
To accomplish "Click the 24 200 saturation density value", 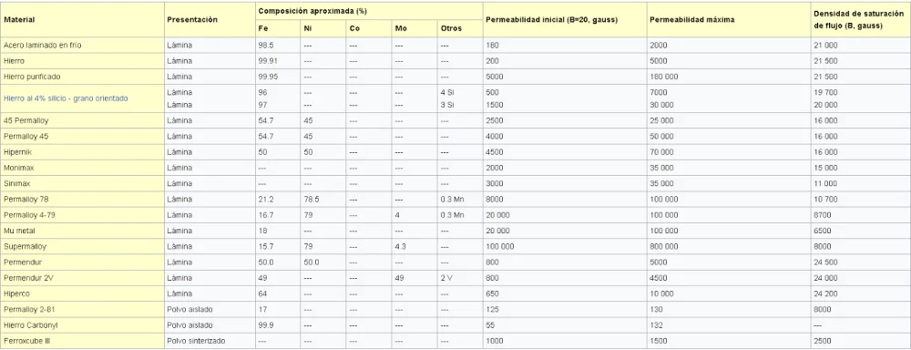I will point(825,293).
